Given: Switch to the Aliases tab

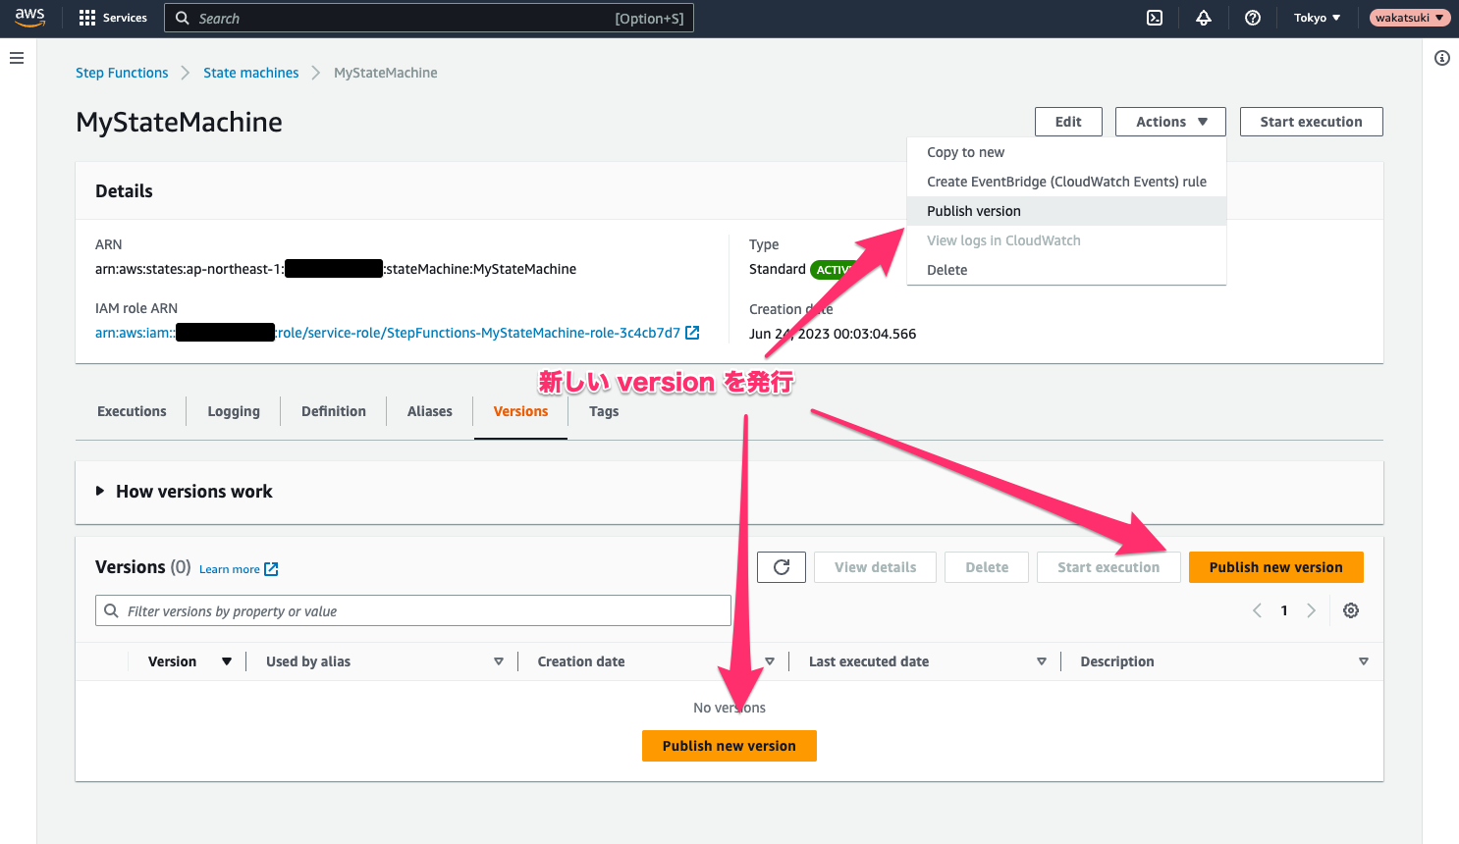Looking at the screenshot, I should 429,411.
